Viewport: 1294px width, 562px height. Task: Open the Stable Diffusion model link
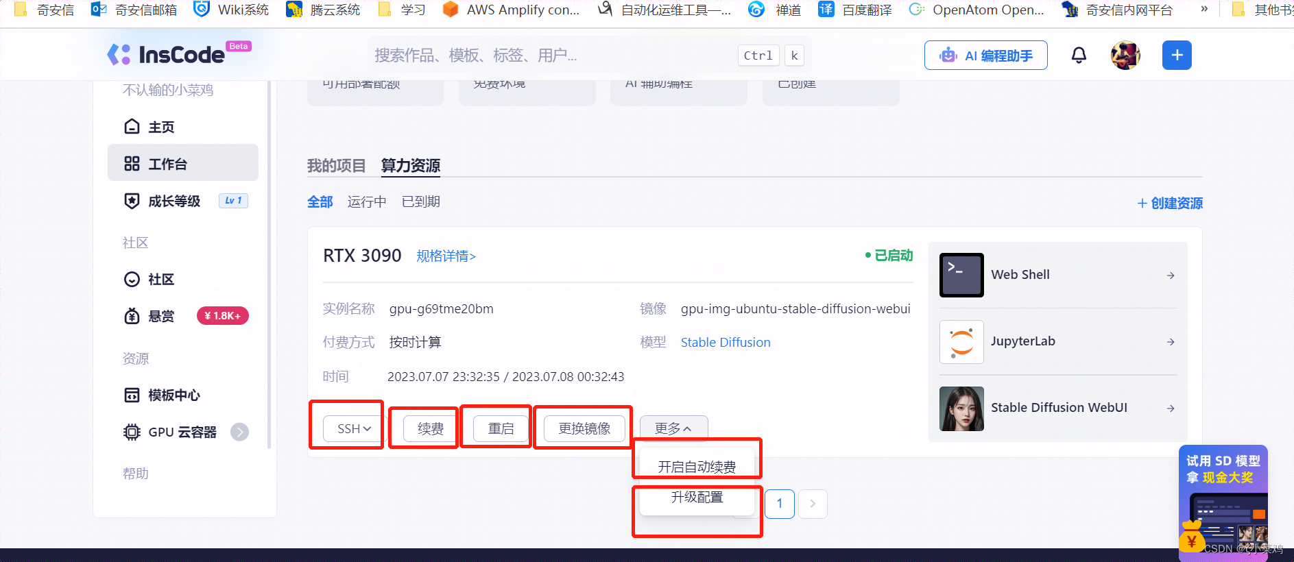click(x=726, y=342)
